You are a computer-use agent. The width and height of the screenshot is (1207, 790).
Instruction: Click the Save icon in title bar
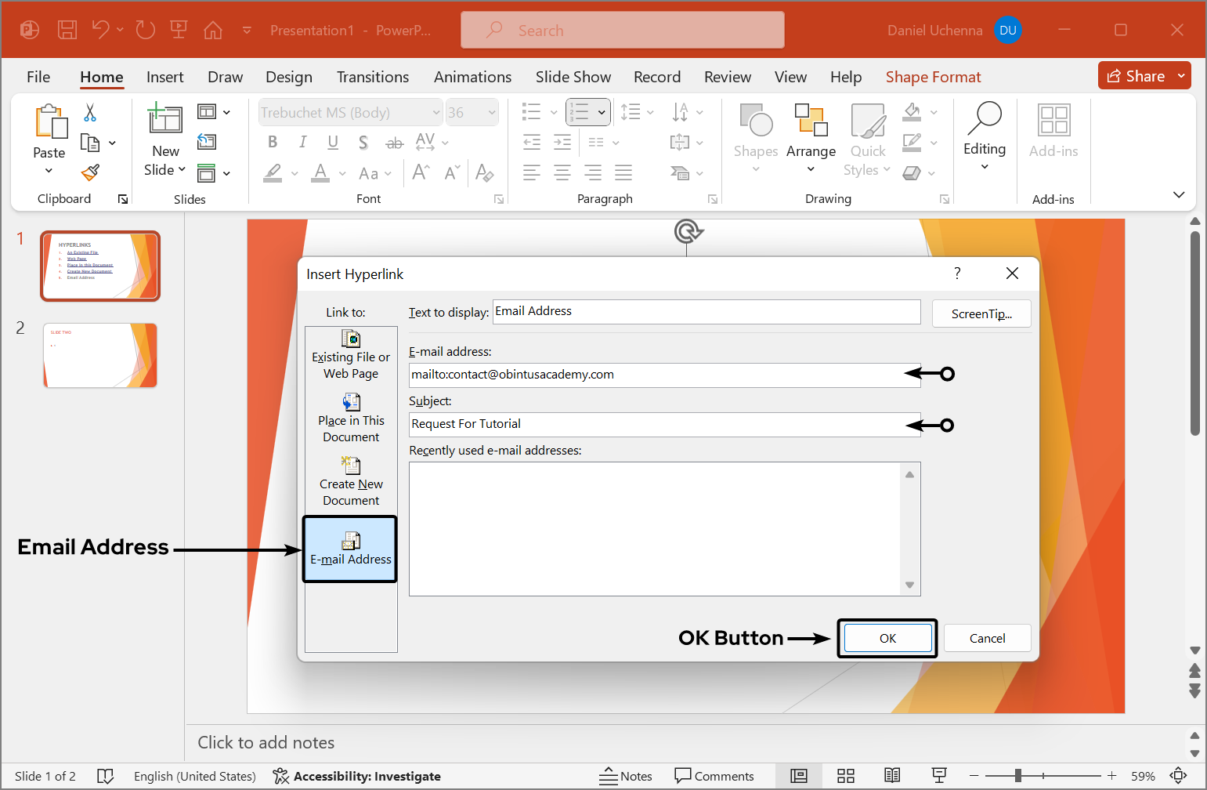pyautogui.click(x=67, y=31)
